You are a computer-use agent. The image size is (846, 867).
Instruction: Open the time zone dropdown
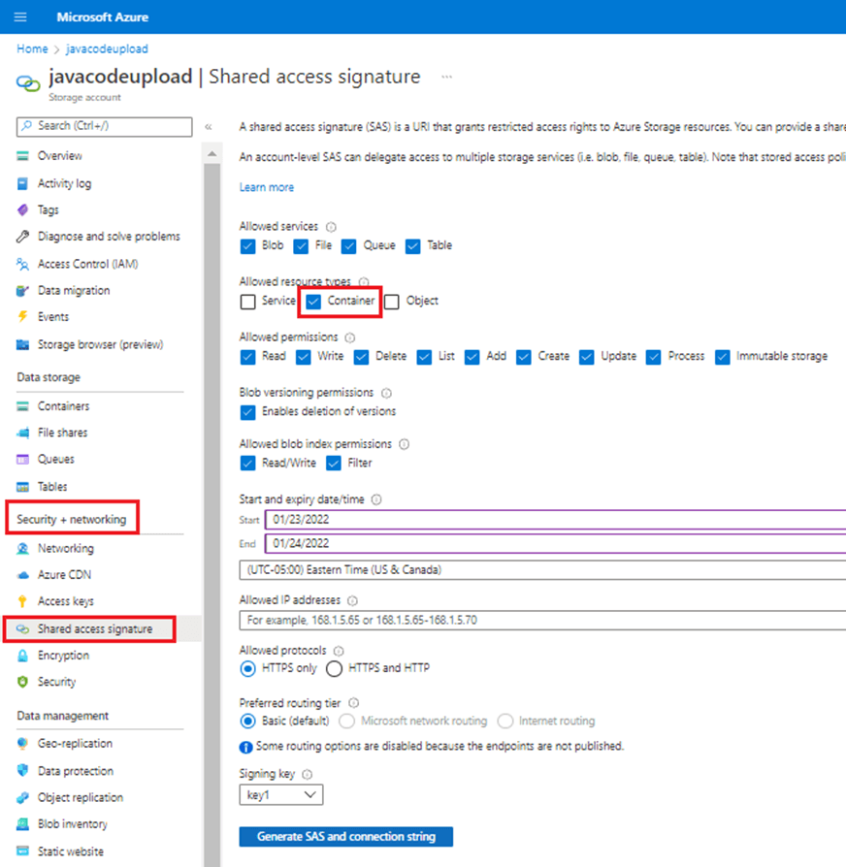[543, 569]
